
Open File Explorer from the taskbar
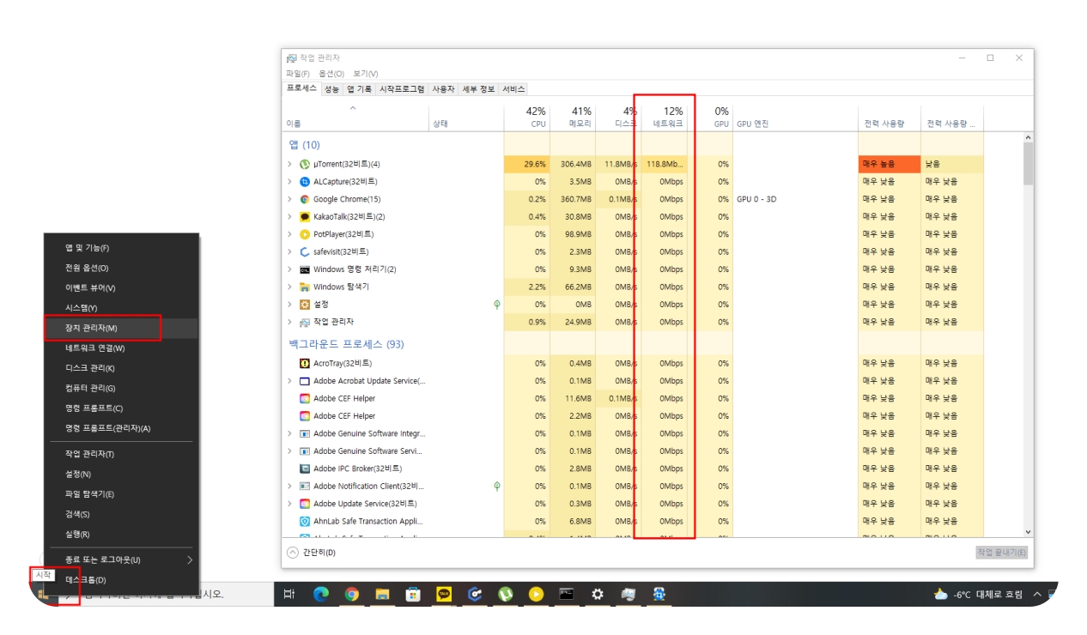382,594
